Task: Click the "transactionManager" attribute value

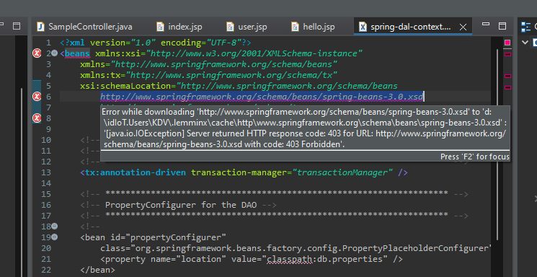Action: point(342,172)
